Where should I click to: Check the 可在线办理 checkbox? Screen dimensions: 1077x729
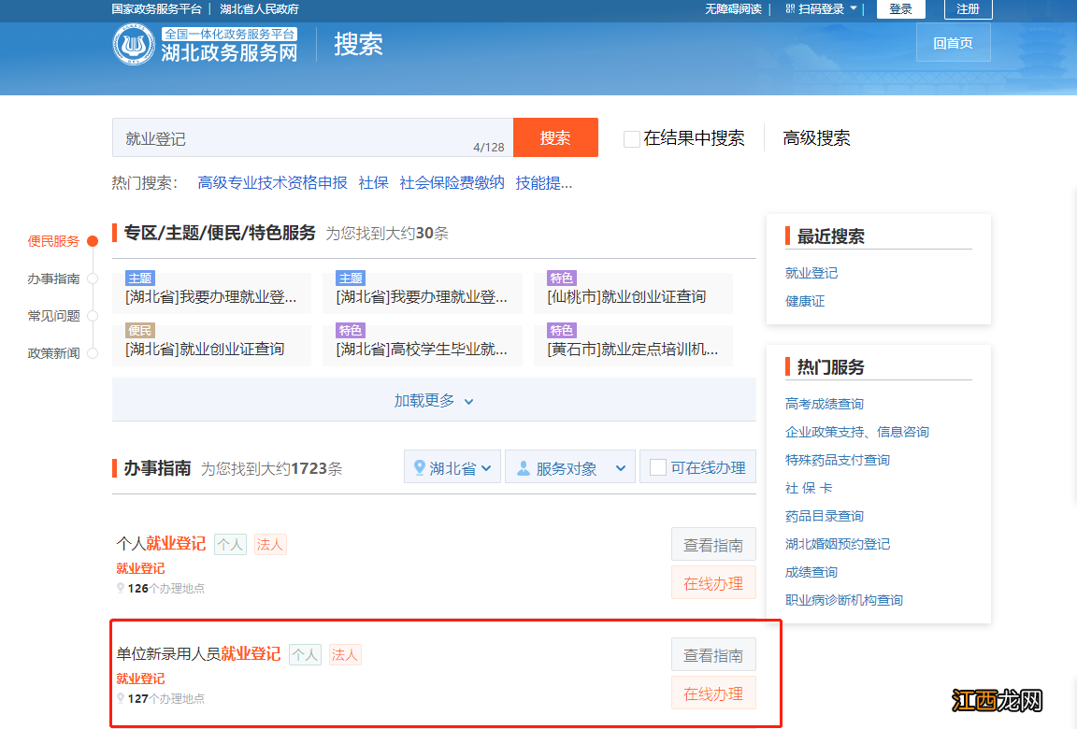[660, 466]
